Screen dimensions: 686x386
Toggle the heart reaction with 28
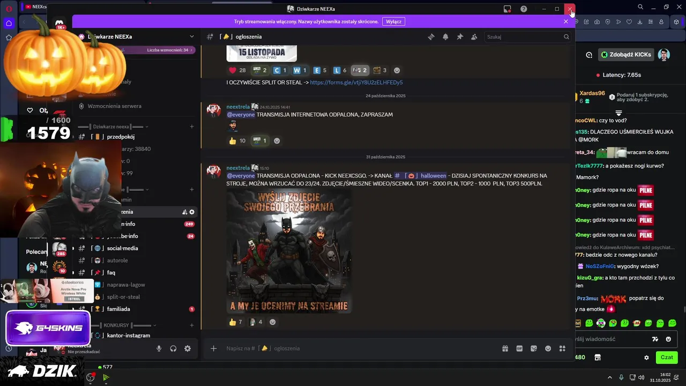pos(237,70)
